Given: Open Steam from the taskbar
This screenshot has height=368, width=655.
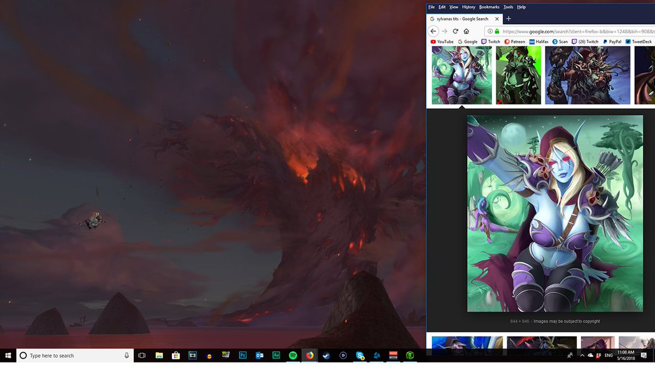Looking at the screenshot, I should (x=326, y=355).
